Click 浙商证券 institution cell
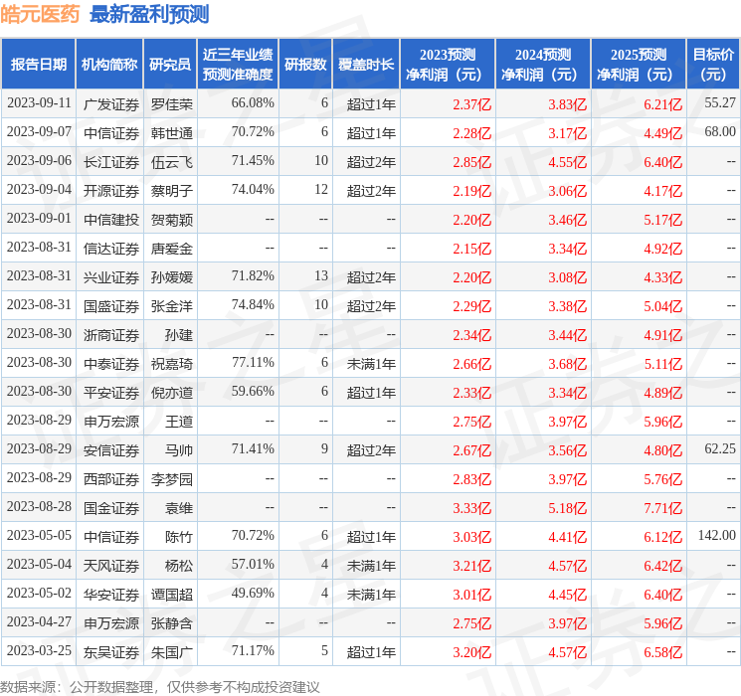The width and height of the screenshot is (741, 696). pyautogui.click(x=111, y=335)
